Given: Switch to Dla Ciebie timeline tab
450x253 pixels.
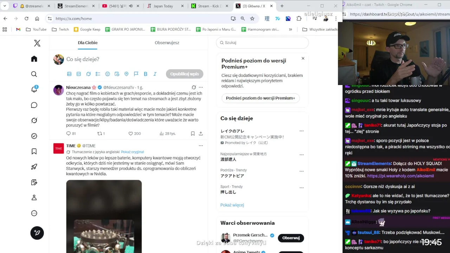Looking at the screenshot, I should click(88, 43).
